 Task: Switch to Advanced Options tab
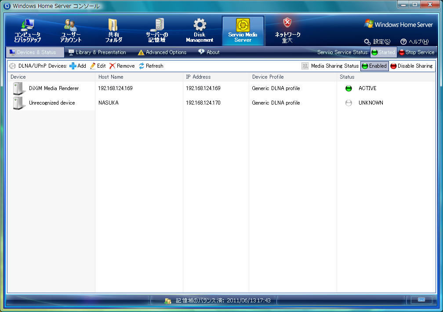pos(162,52)
